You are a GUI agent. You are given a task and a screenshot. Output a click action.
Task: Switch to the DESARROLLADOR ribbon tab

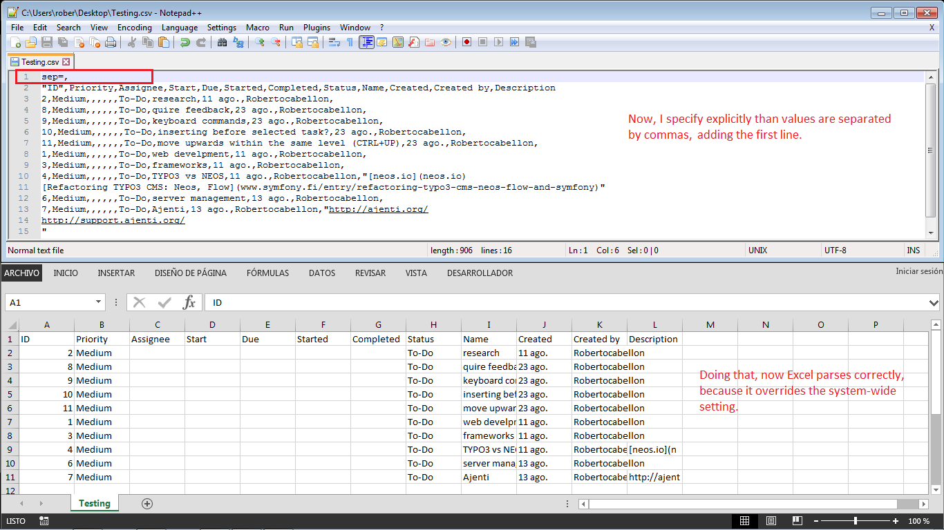tap(480, 273)
